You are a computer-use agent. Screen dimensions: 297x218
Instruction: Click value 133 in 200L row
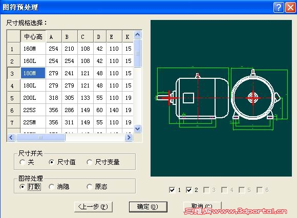[86, 98]
